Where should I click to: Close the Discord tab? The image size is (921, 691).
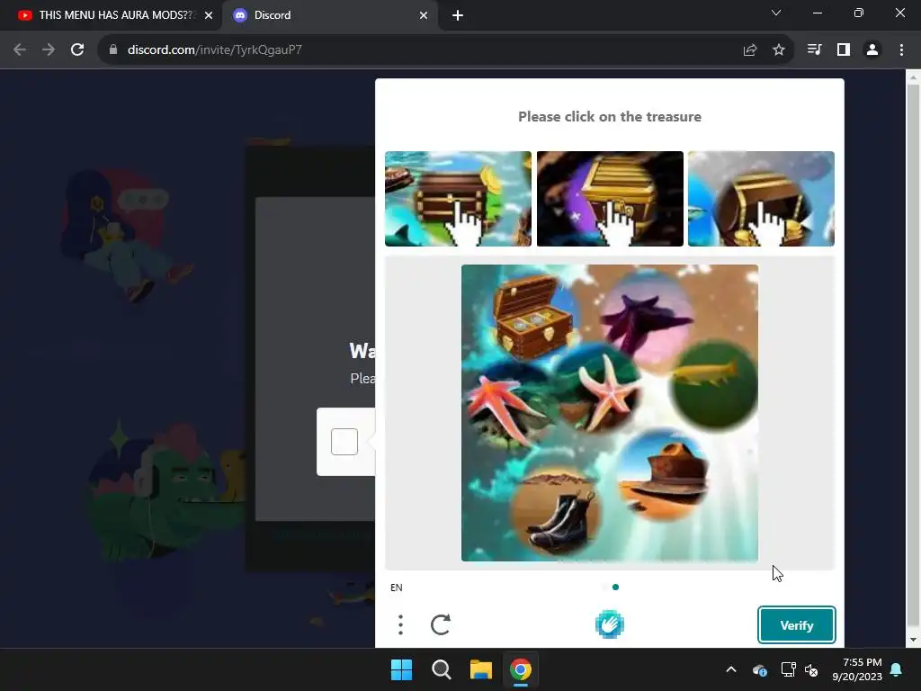click(424, 15)
